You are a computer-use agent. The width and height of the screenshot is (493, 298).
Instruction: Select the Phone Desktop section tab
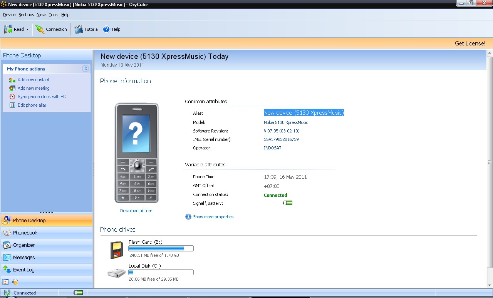(x=47, y=221)
